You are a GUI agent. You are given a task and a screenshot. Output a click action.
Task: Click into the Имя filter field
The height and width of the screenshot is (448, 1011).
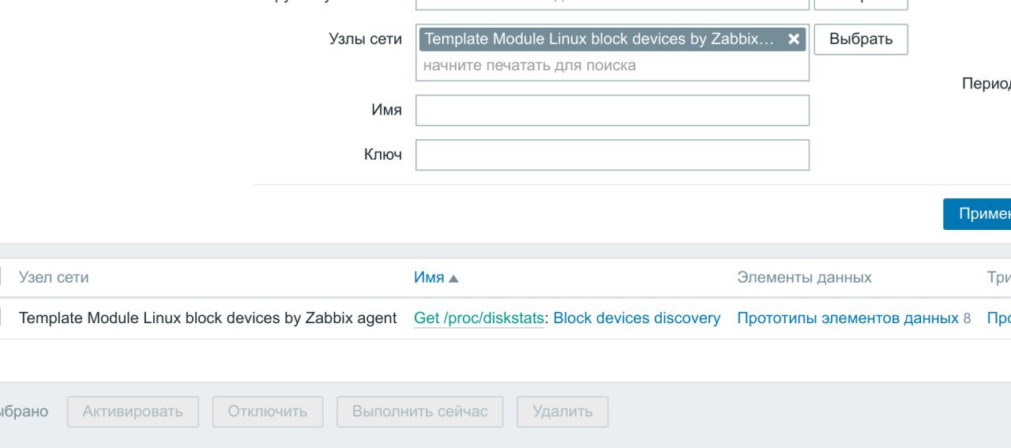pos(612,111)
